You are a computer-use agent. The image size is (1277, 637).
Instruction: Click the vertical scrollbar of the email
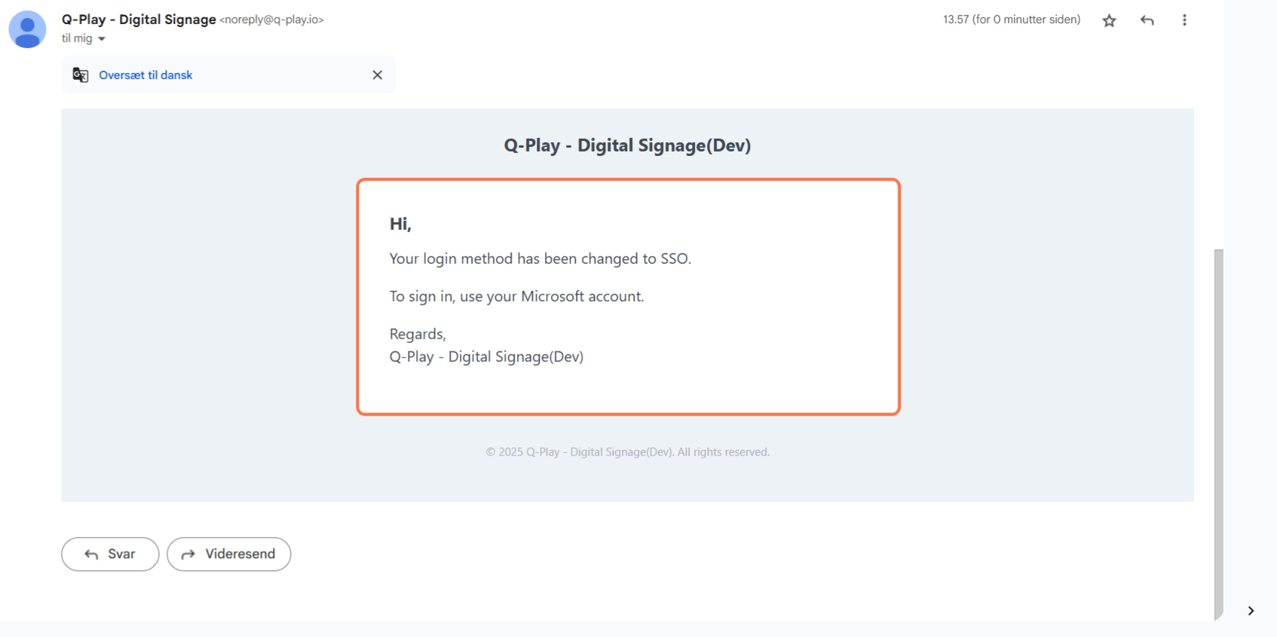tap(1219, 433)
